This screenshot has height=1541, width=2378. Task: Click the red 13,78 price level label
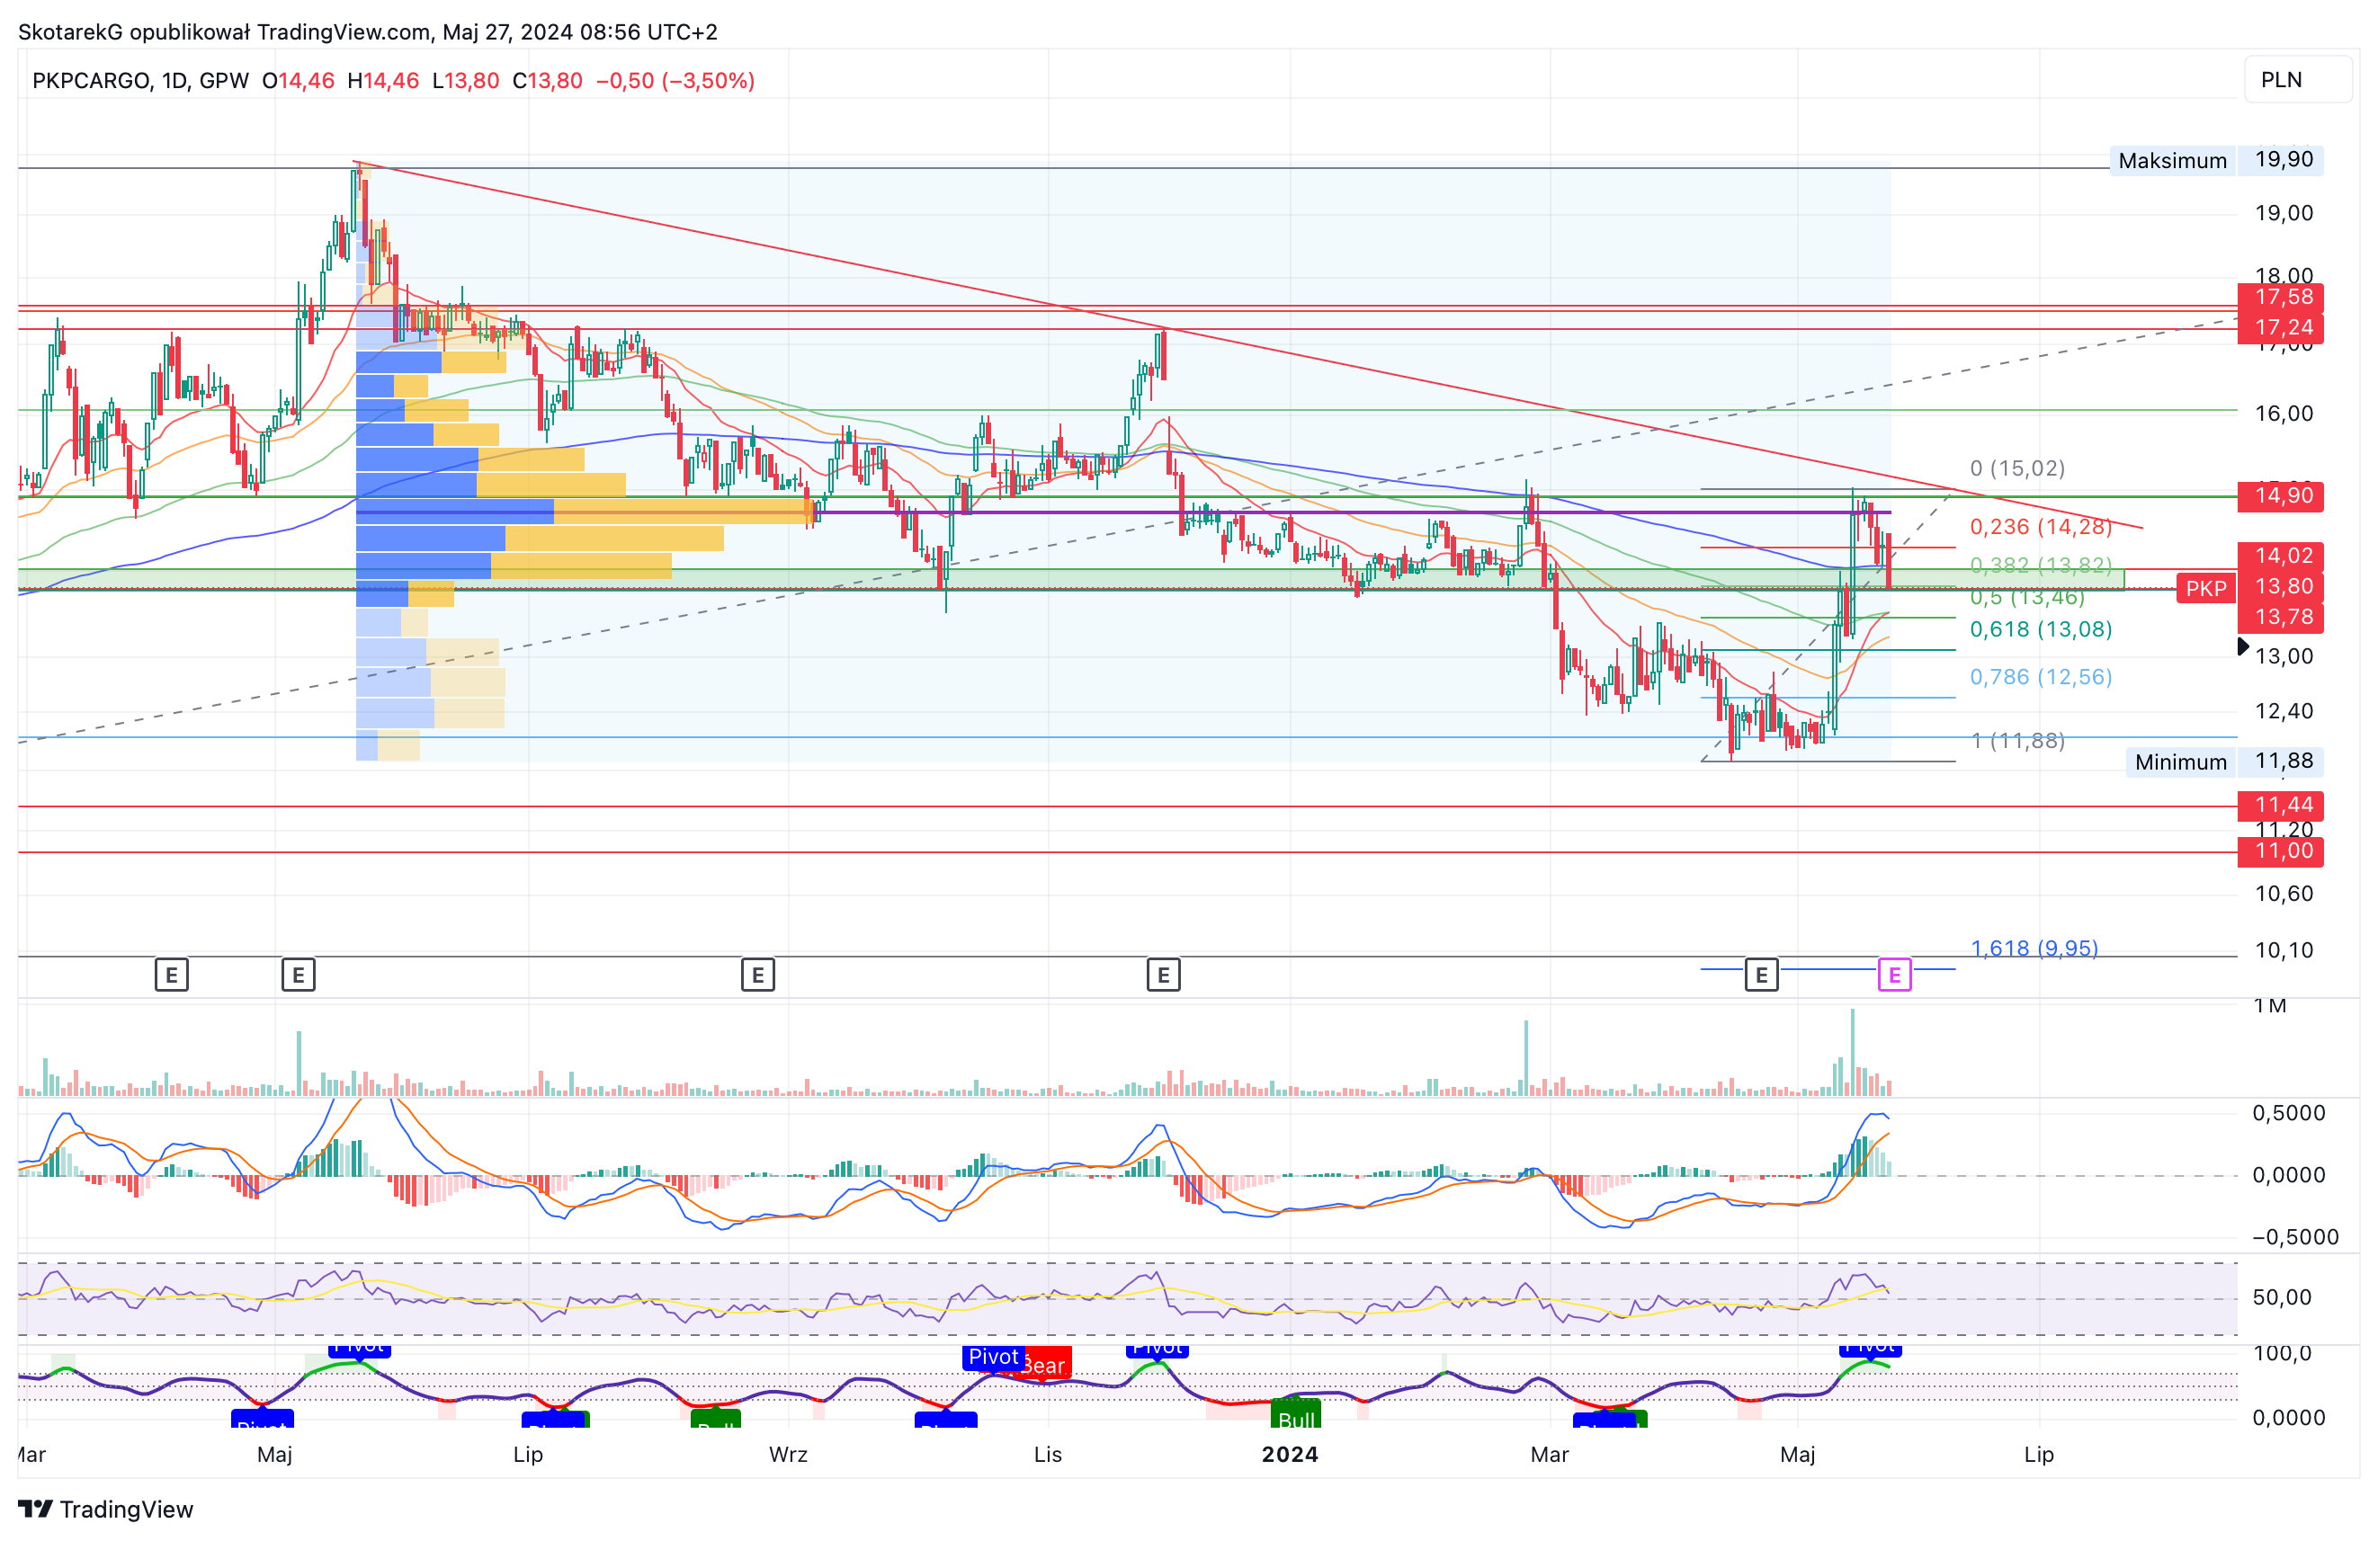2281,617
